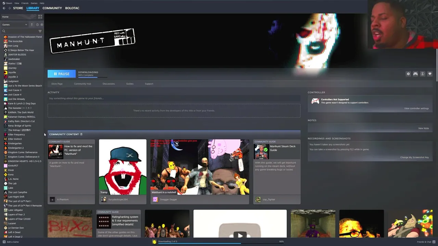Open the Help menu
Screen dimensions: 438x246
42,3
